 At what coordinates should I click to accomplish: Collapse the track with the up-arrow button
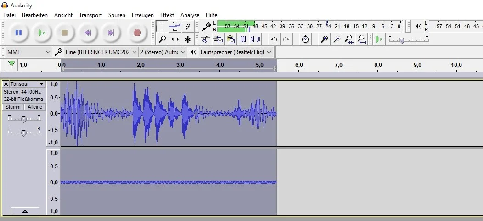click(25, 211)
